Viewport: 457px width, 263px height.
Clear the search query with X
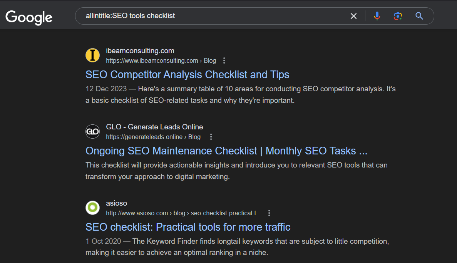(353, 16)
